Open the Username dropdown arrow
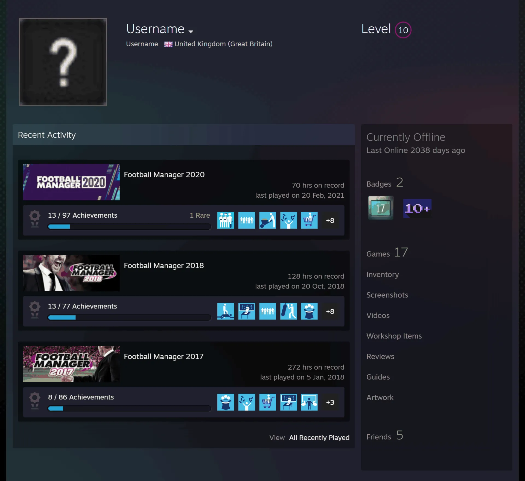525x481 pixels. pyautogui.click(x=191, y=31)
